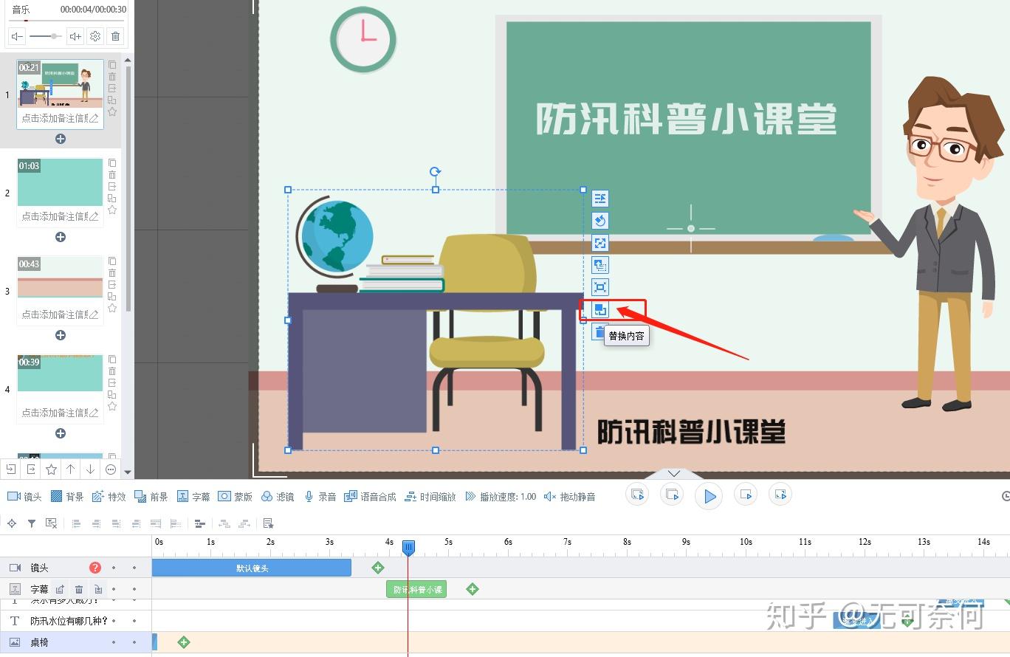Open the 滤镜 filter tool
The image size is (1010, 657).
(278, 497)
